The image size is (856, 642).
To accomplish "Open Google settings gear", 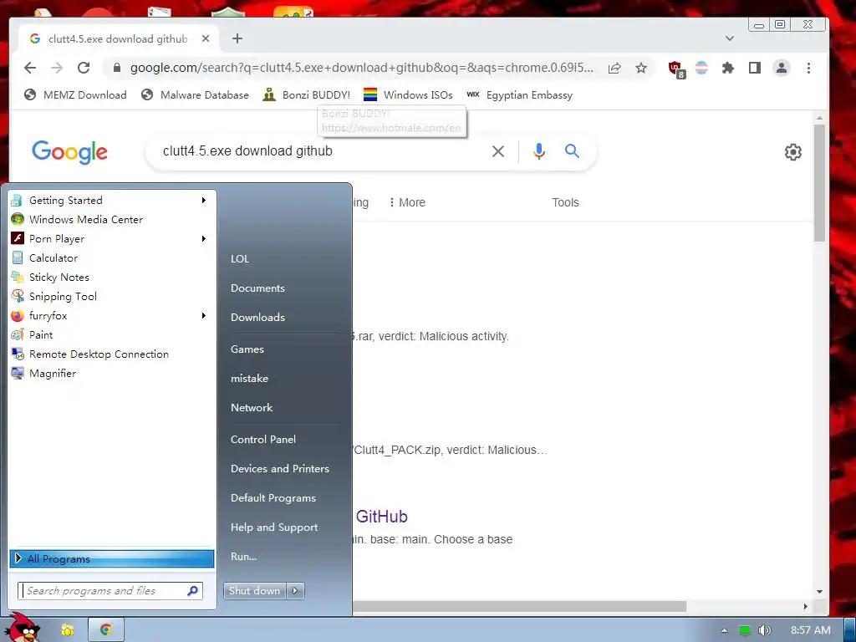I will pos(792,152).
